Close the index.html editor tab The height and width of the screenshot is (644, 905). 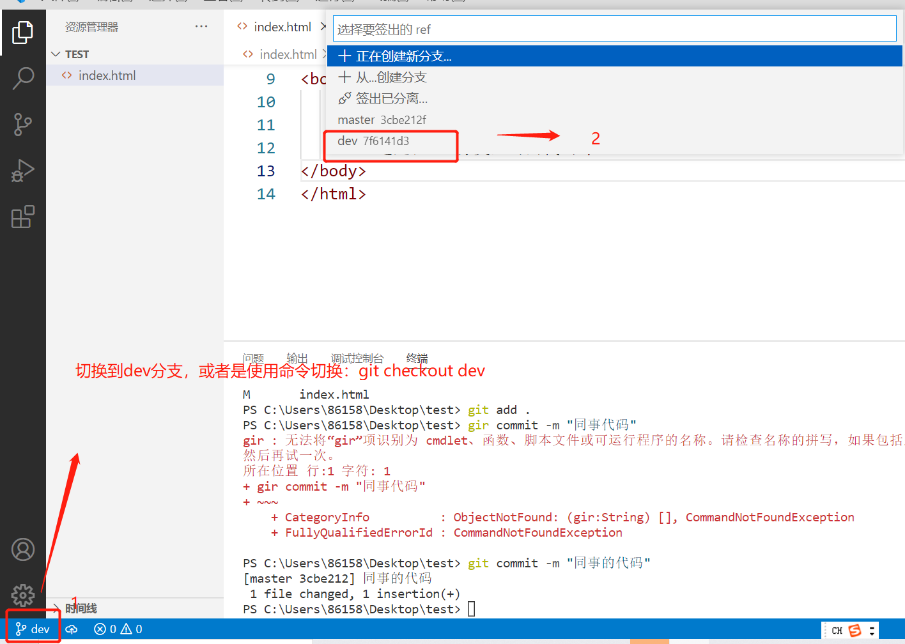click(323, 27)
